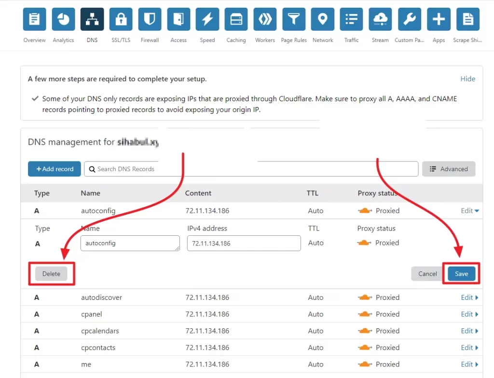This screenshot has width=494, height=378.
Task: Select the cpanel record name
Action: tap(91, 314)
